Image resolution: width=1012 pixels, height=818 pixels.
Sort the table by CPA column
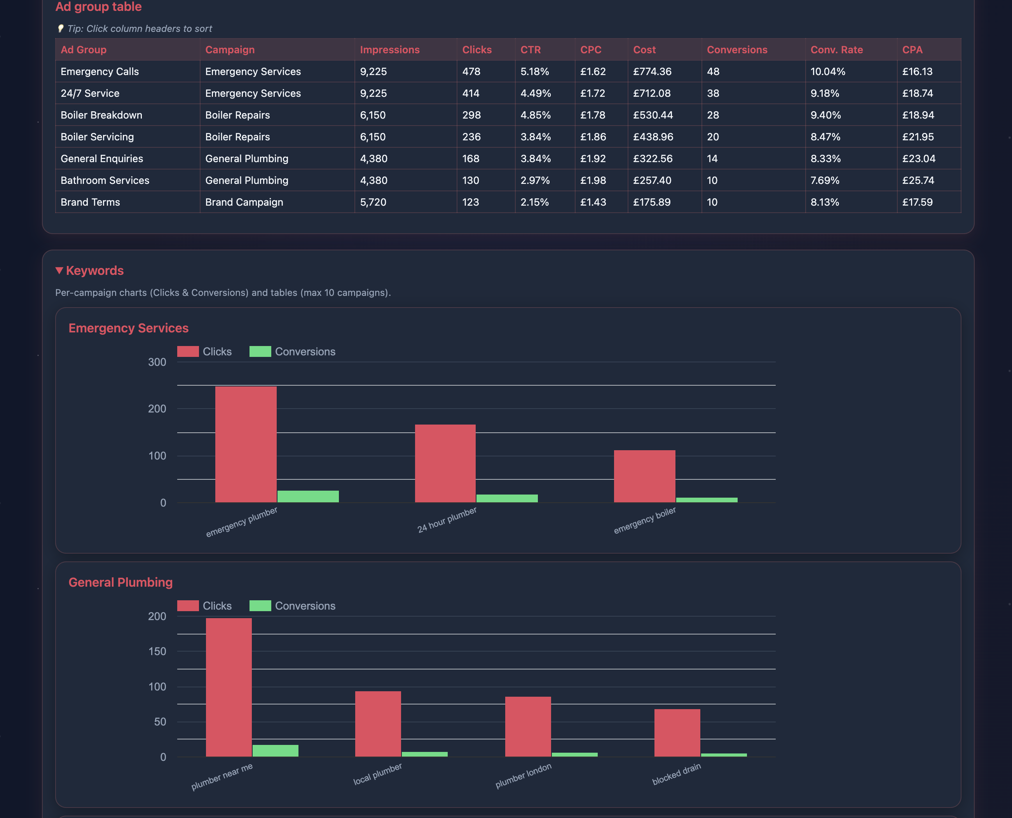[912, 49]
